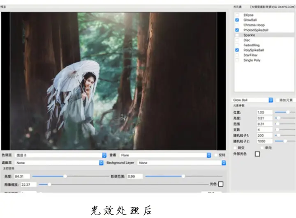Click the 添加元素 button

click(286, 100)
